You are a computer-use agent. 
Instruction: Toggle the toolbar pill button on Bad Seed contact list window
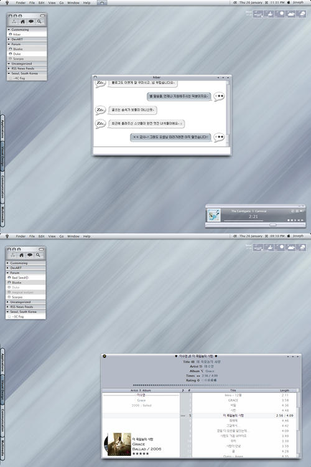(41, 249)
